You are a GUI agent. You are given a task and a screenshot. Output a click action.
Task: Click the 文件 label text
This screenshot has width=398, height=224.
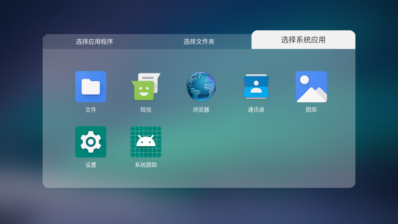pyautogui.click(x=90, y=110)
